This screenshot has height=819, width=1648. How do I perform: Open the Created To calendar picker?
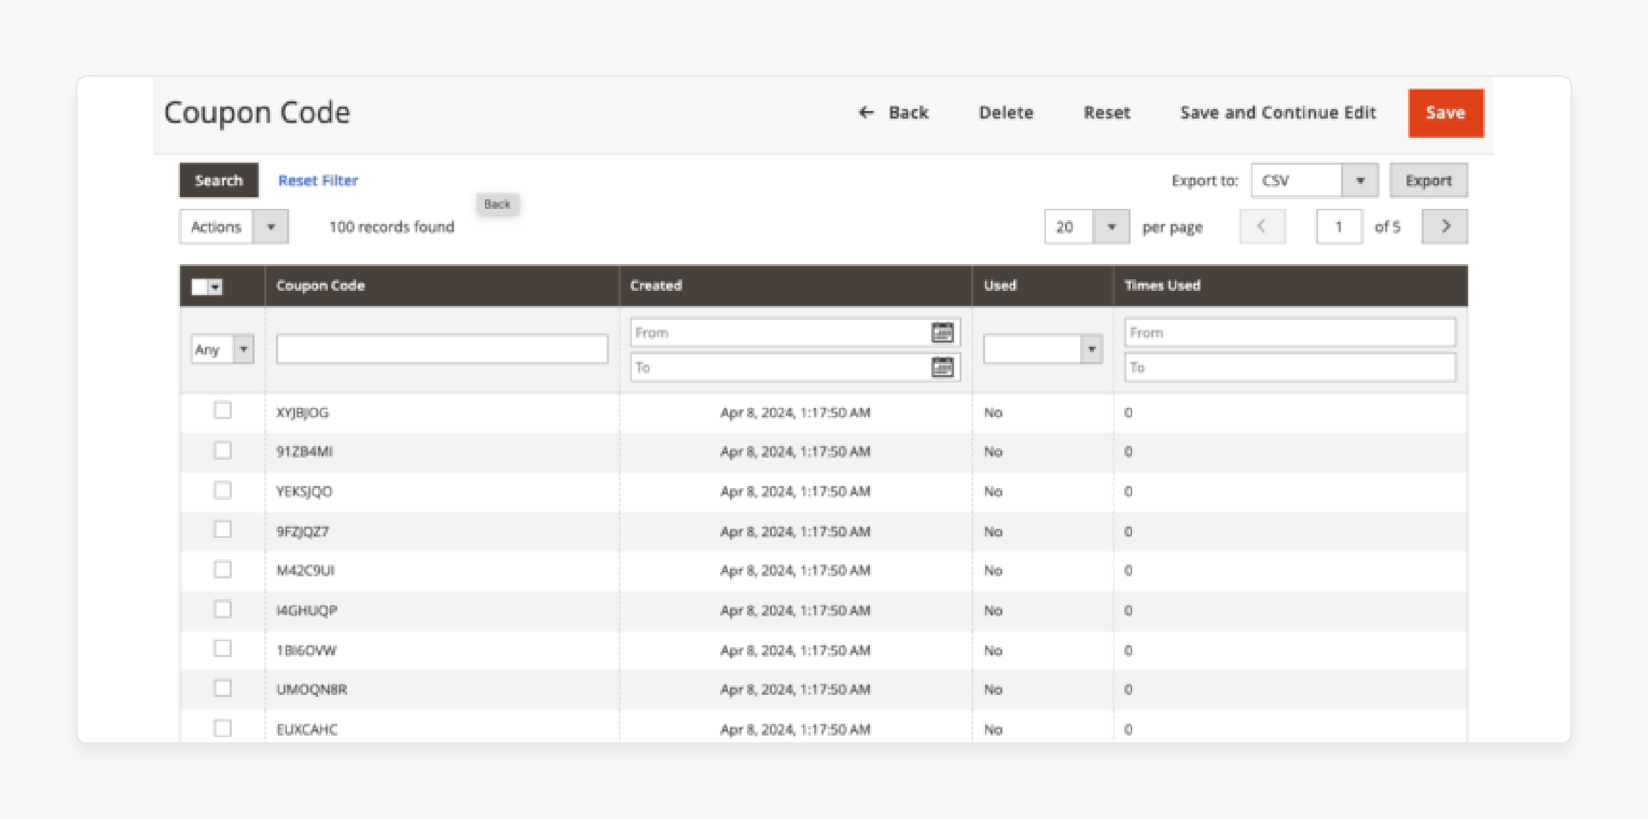pos(942,367)
